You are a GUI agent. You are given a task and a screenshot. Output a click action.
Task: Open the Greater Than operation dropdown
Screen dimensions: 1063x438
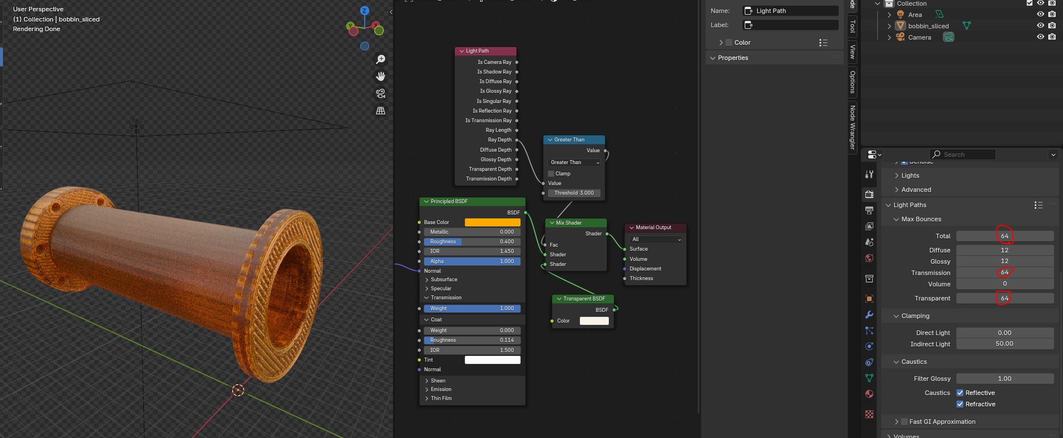click(x=574, y=162)
